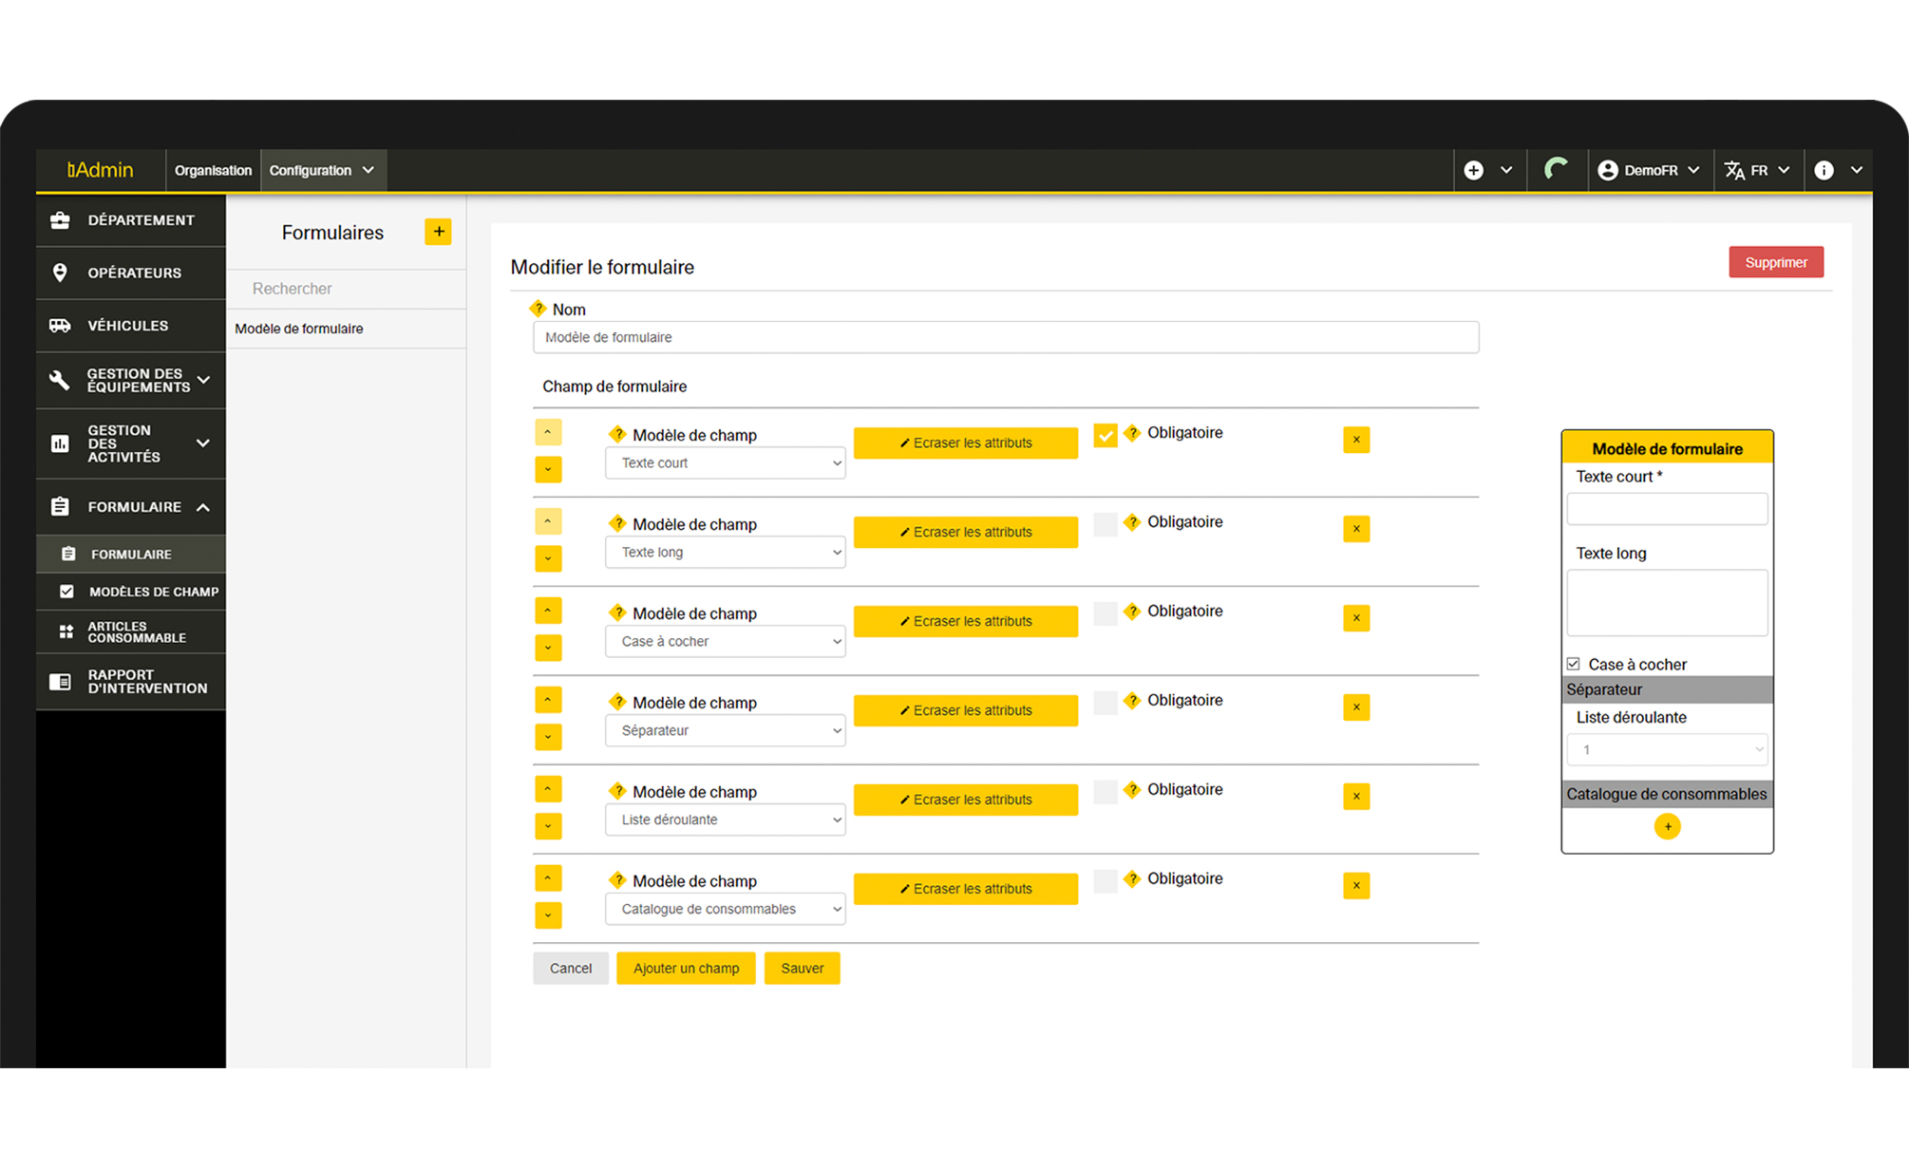Enable Obligatoire for Texte long field
Viewport: 1909px width, 1168px height.
click(1106, 524)
